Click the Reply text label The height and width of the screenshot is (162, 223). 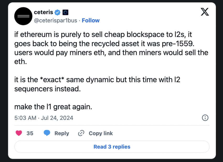pos(62,133)
